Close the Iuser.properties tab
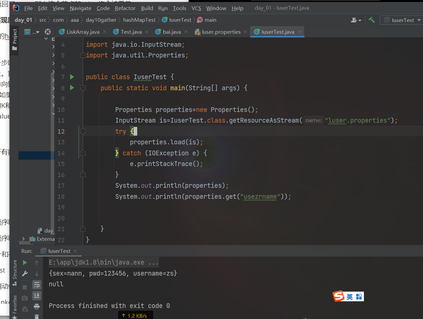The width and height of the screenshot is (423, 319). point(245,32)
